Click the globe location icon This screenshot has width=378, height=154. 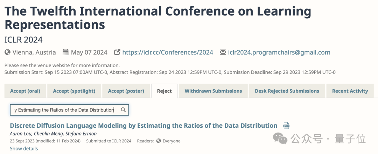(7, 52)
